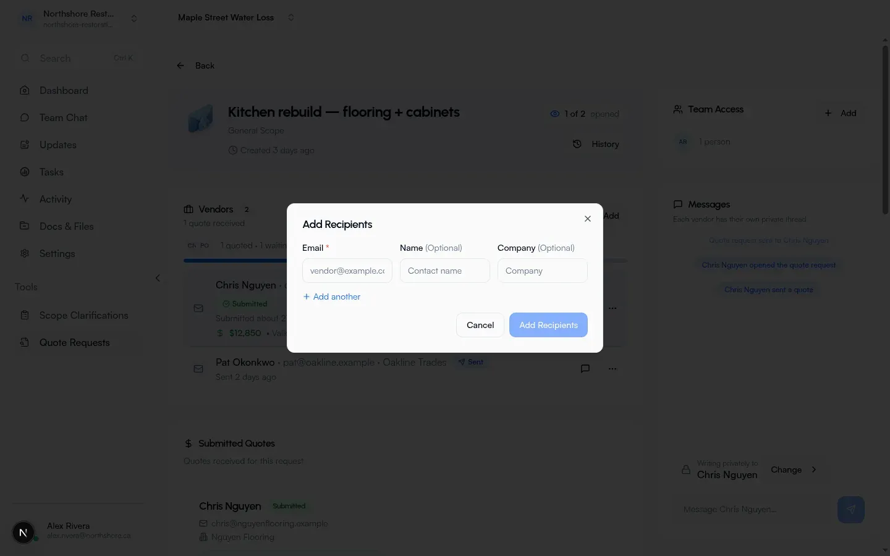The image size is (890, 556).
Task: Send the message with the paper plane button
Action: (x=851, y=510)
